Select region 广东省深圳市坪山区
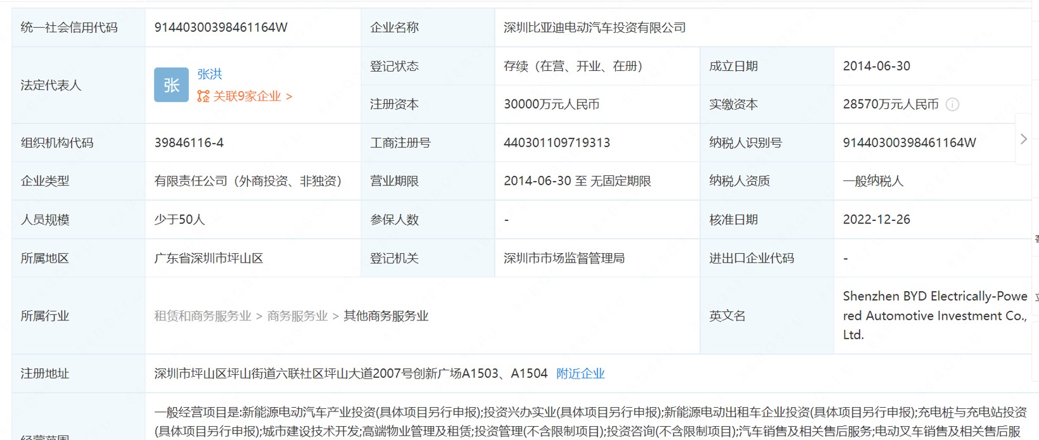The width and height of the screenshot is (1039, 440). 208,258
